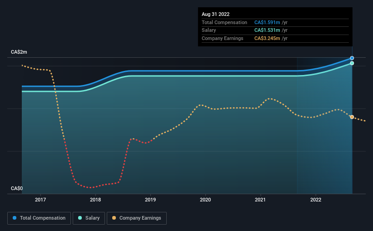Click the orange Company Earnings data point marker
Viewport: 373px width, 231px height.
[x=352, y=117]
